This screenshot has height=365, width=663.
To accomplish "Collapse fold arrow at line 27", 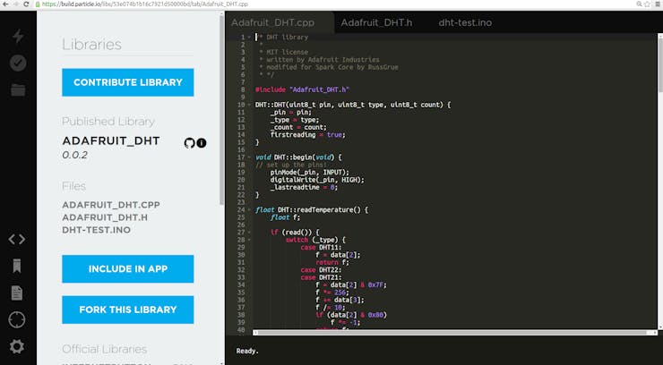I will 249,232.
